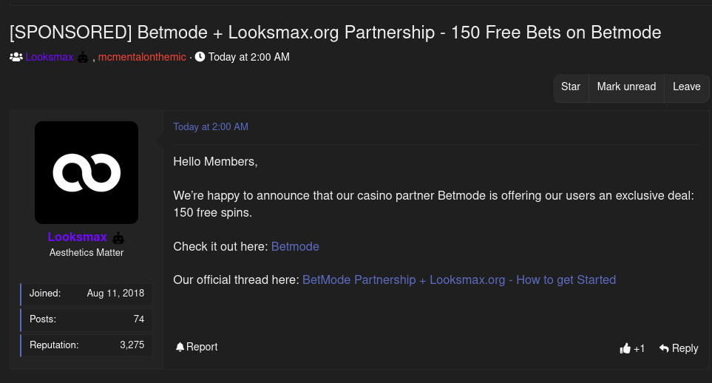Open the Looksmax infinity logo avatar
Screen dimensions: 712x383
pyautogui.click(x=87, y=172)
